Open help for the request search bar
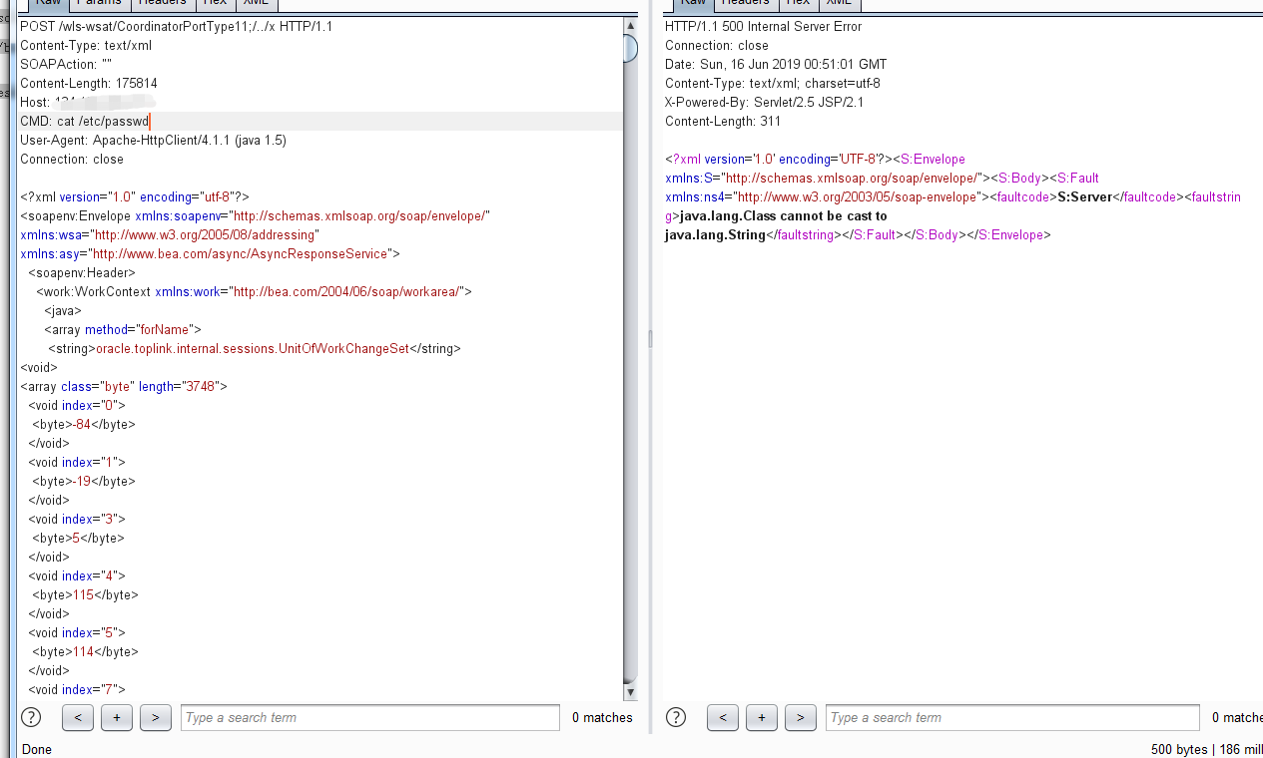Image resolution: width=1263 pixels, height=758 pixels. (x=31, y=717)
